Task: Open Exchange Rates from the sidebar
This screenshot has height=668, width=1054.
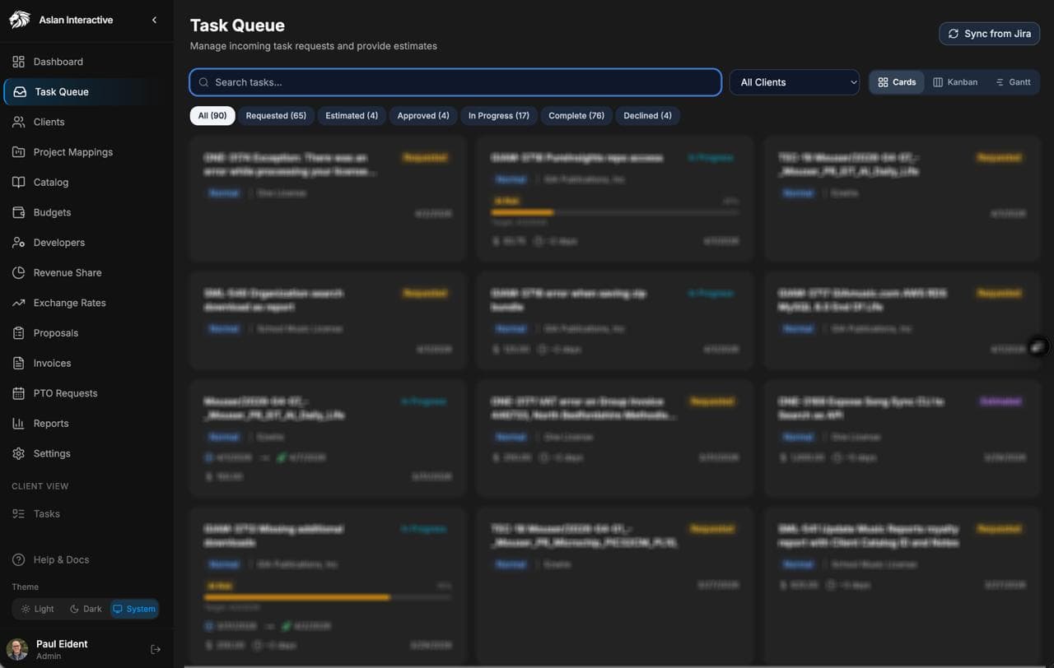Action: tap(69, 303)
